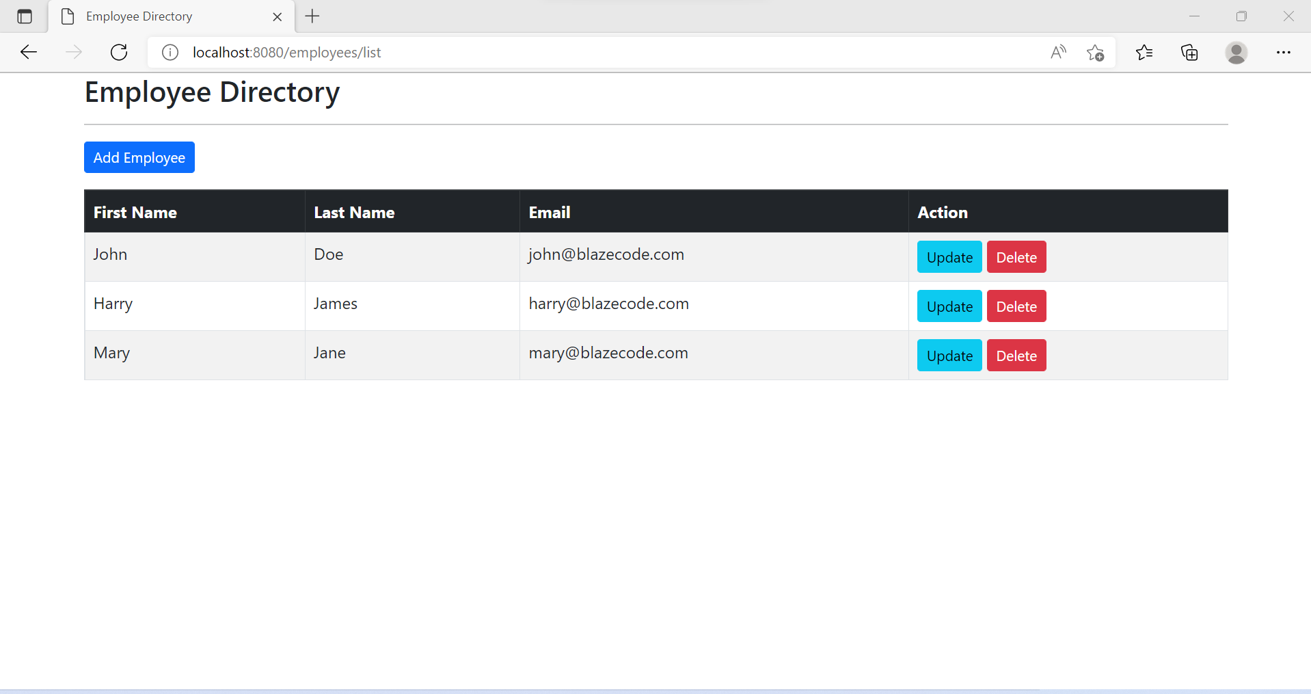The image size is (1311, 694).
Task: Click the browser Forward arrow
Action: pyautogui.click(x=74, y=52)
